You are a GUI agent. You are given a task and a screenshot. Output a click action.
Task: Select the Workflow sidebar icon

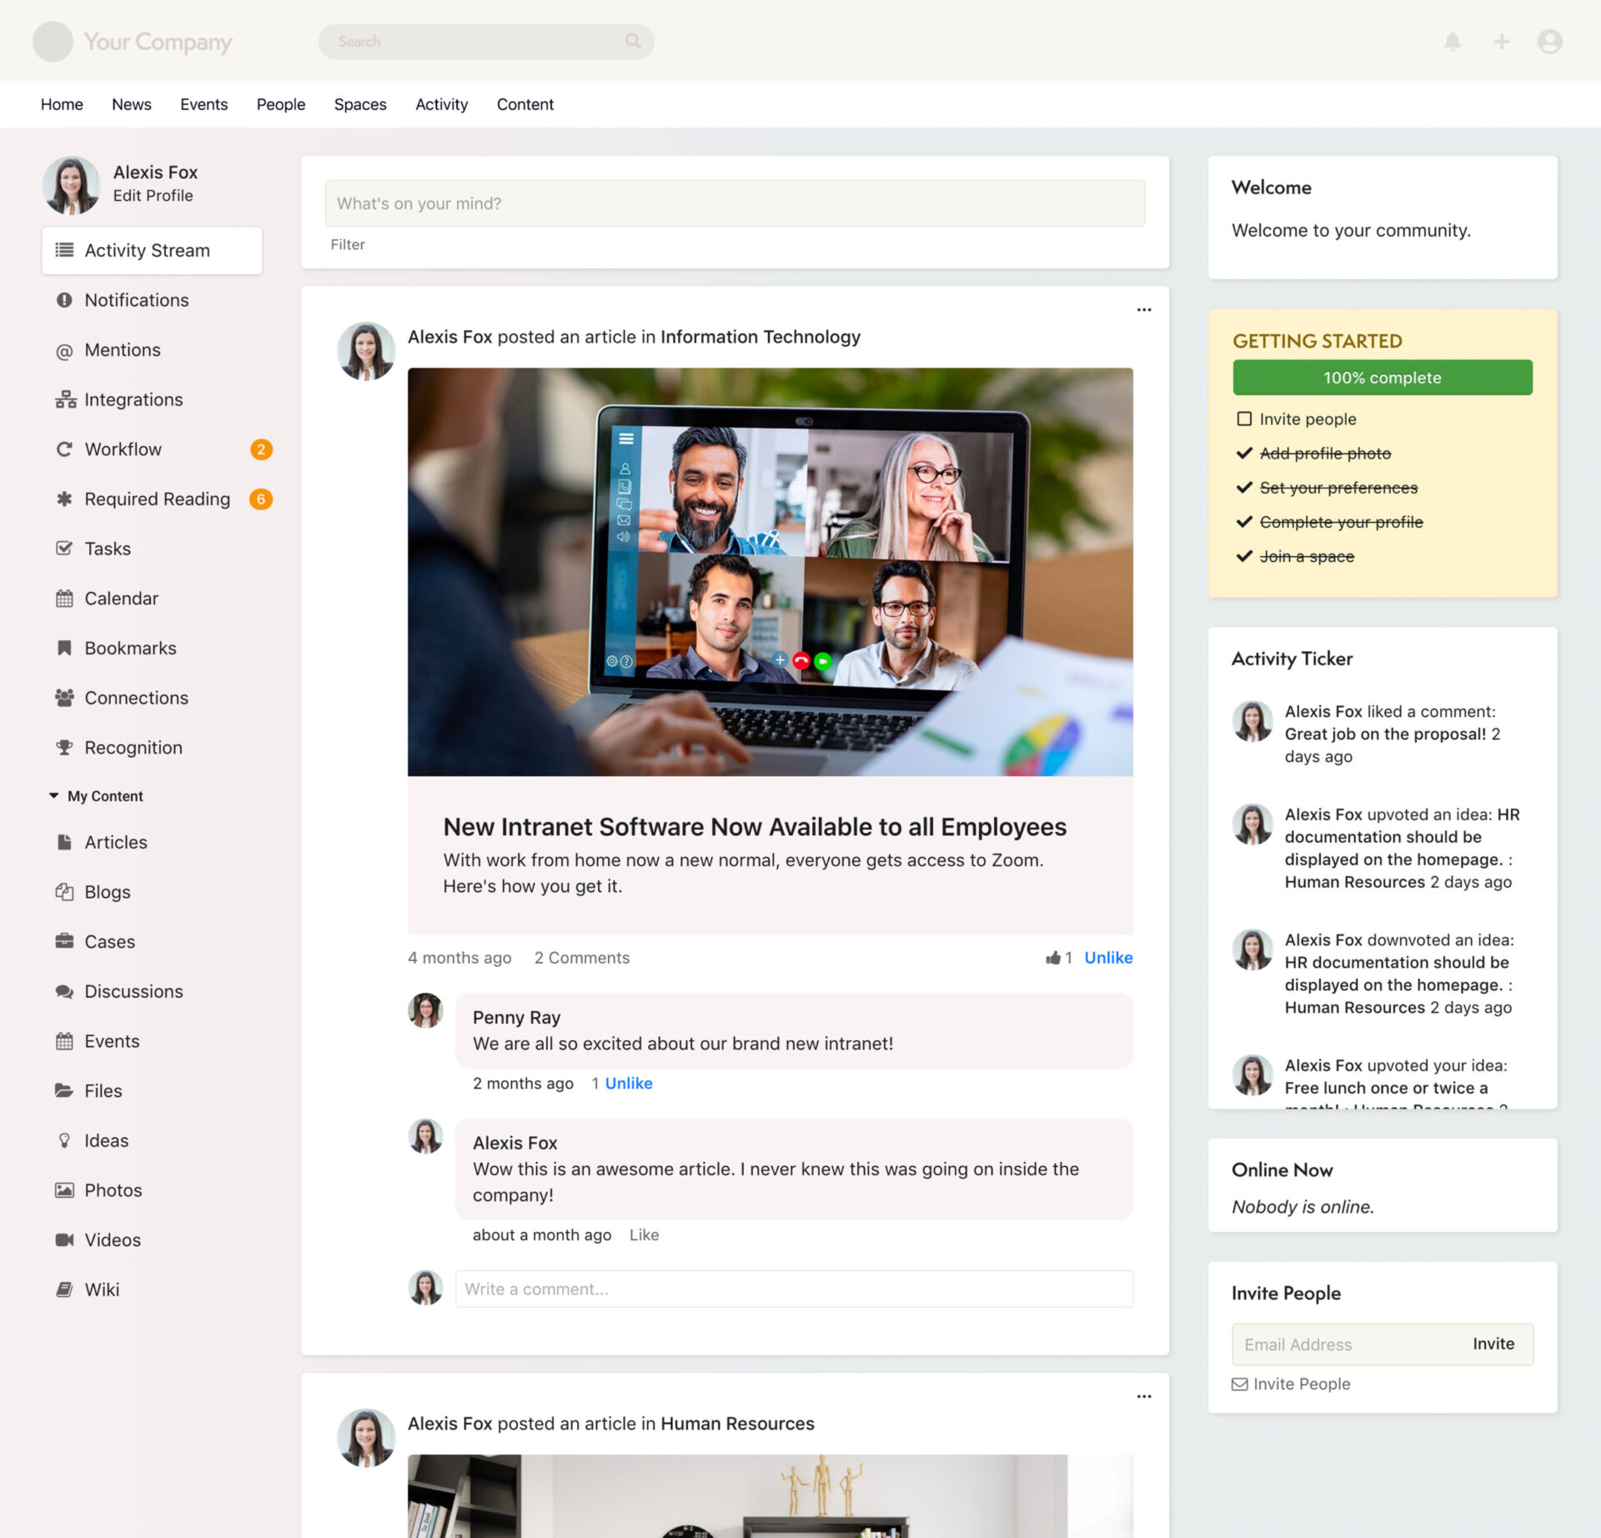point(65,448)
